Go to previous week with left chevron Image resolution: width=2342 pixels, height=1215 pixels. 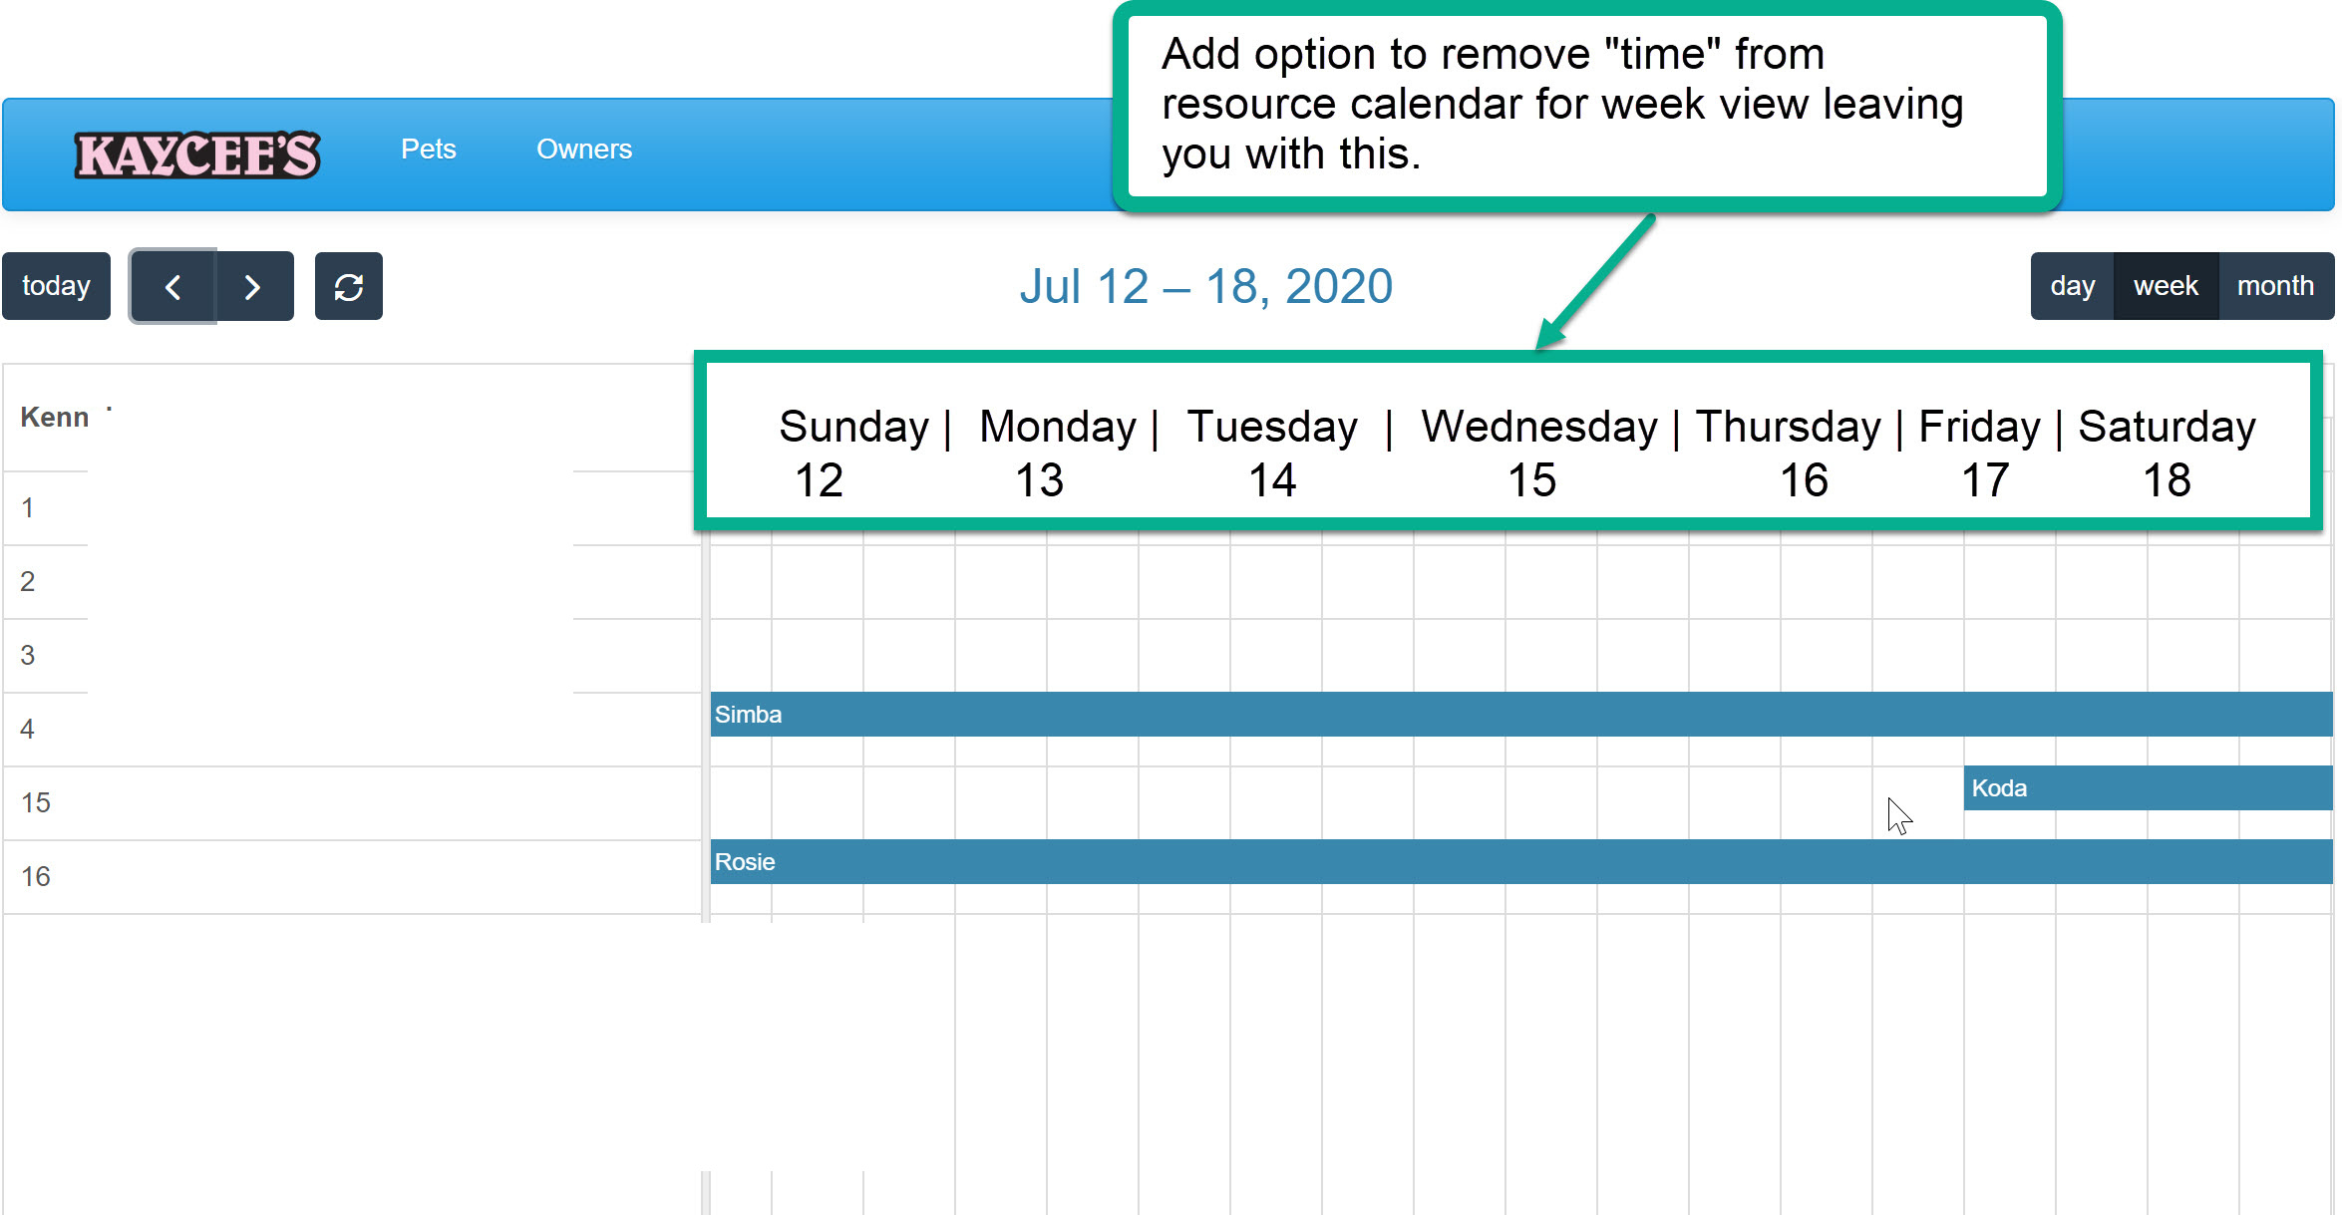172,287
